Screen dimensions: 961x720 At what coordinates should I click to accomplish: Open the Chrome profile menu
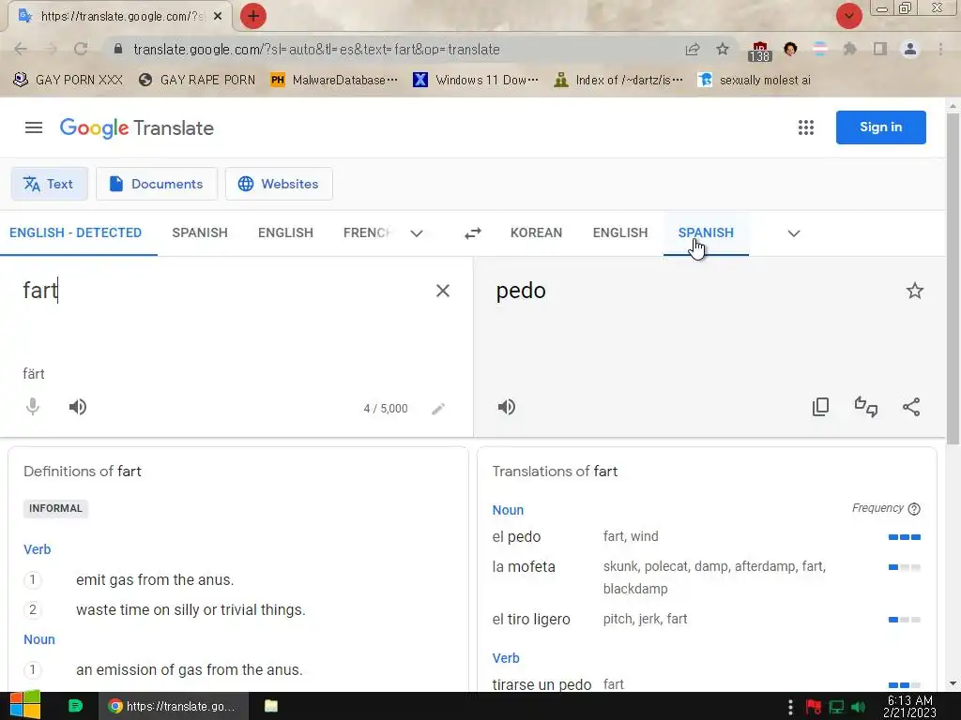pos(910,49)
